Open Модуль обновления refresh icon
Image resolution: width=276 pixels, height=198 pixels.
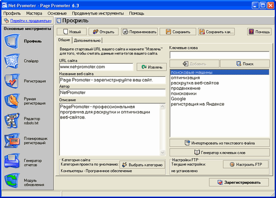click(x=12, y=181)
